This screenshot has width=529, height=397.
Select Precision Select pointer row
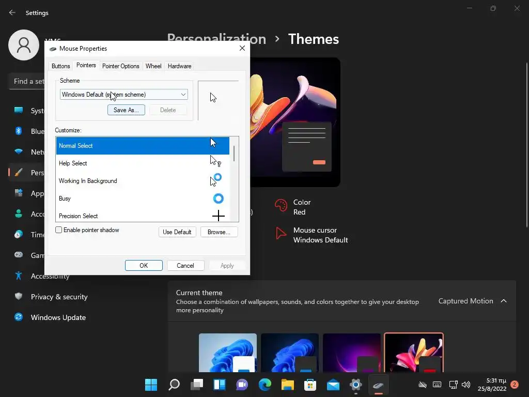point(143,215)
